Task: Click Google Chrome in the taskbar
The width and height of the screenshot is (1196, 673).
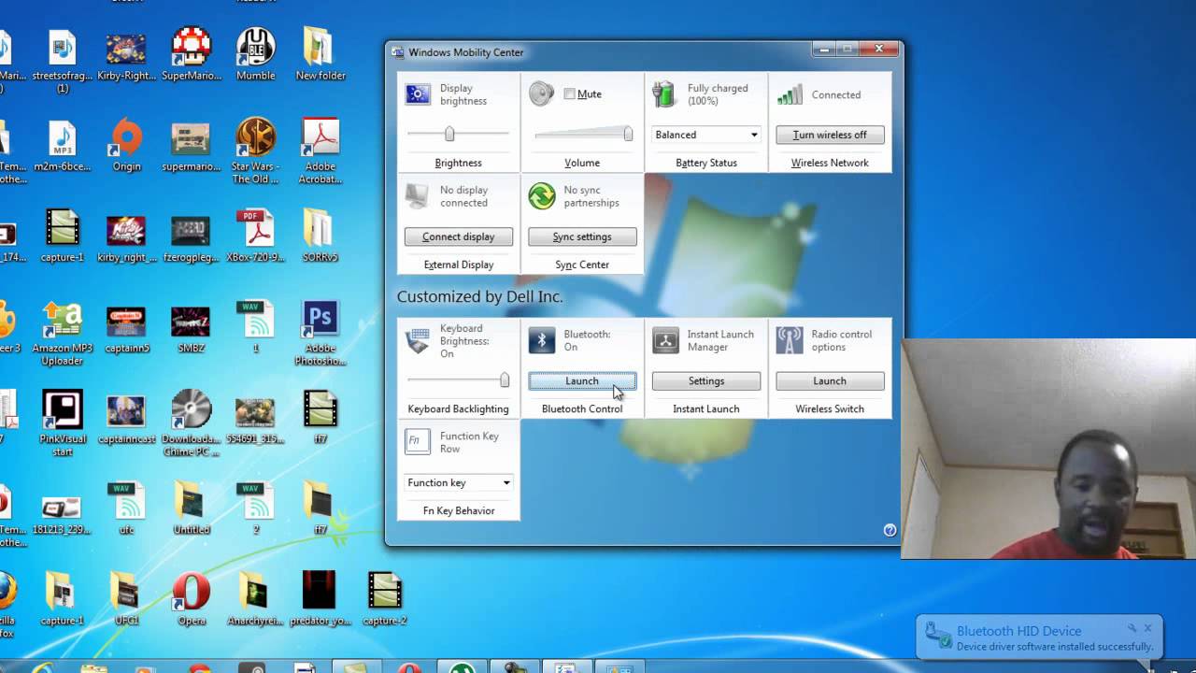Action: [199, 668]
